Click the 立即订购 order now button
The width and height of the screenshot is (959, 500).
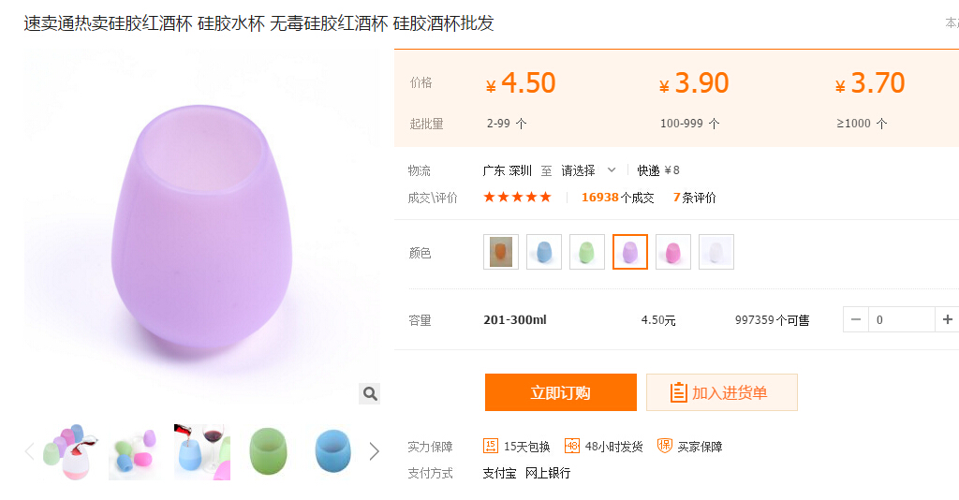(560, 392)
